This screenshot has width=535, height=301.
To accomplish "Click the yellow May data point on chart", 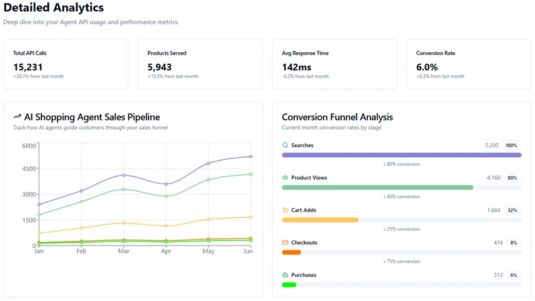I will coord(209,219).
